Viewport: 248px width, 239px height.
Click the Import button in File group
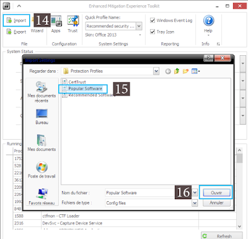pos(16,20)
